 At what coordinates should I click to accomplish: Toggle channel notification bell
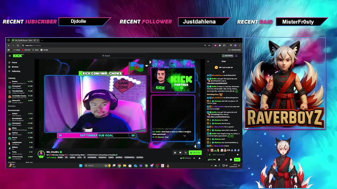pos(175,153)
